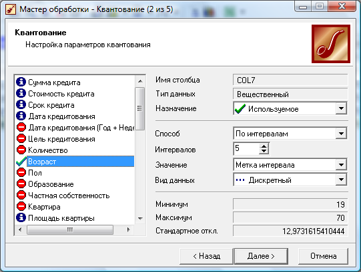
Task: Click the vertical scrollbar thumb of list
Action: (140, 108)
